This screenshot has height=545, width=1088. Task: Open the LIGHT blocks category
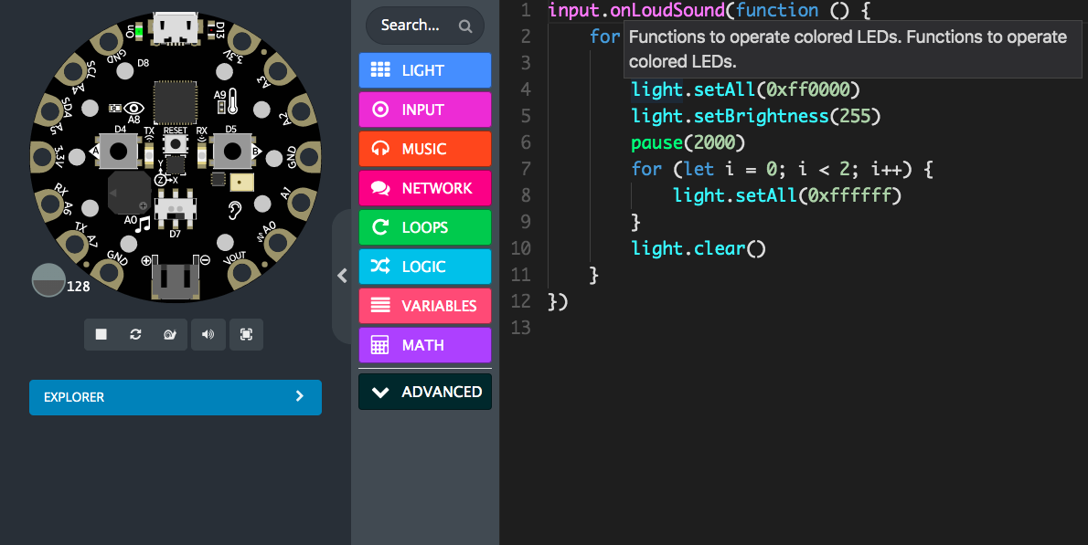(x=424, y=70)
